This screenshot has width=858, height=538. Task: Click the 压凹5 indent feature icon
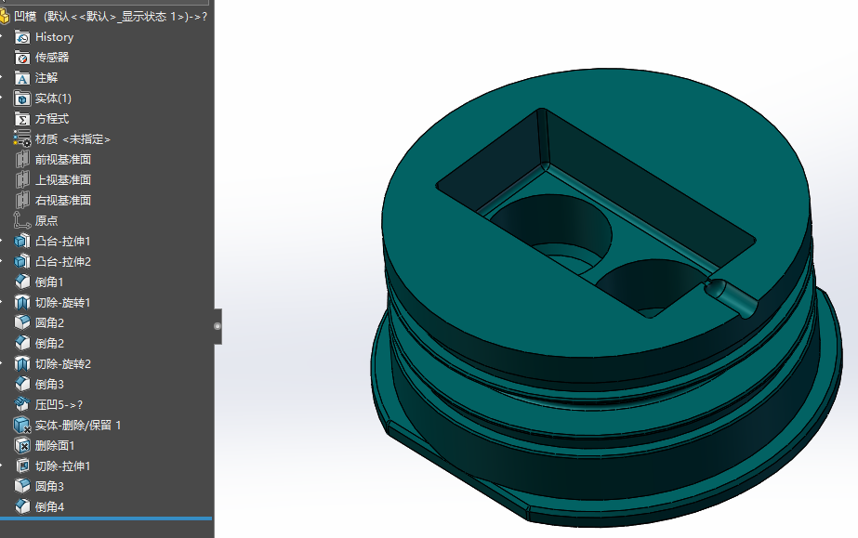(22, 404)
